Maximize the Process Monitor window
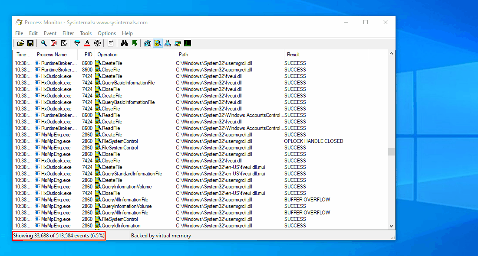Viewport: 478px width, 256px height. [x=366, y=22]
